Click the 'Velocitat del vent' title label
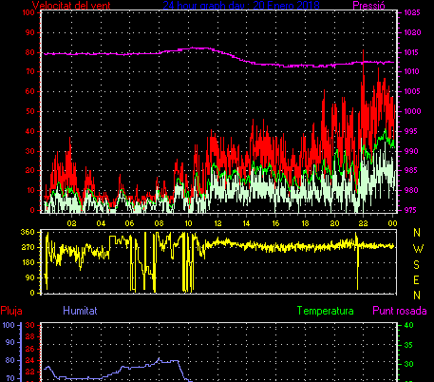This screenshot has height=382, width=434. (x=71, y=5)
